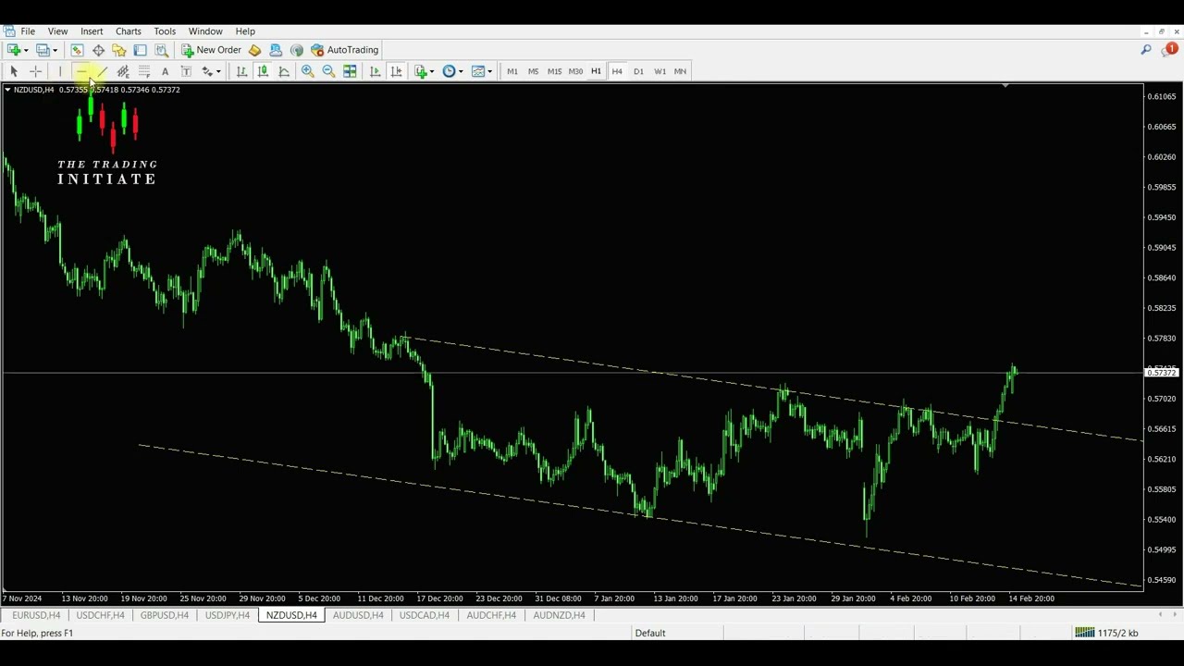Toggle the AutoTrading button
This screenshot has height=666, width=1184.
(345, 50)
